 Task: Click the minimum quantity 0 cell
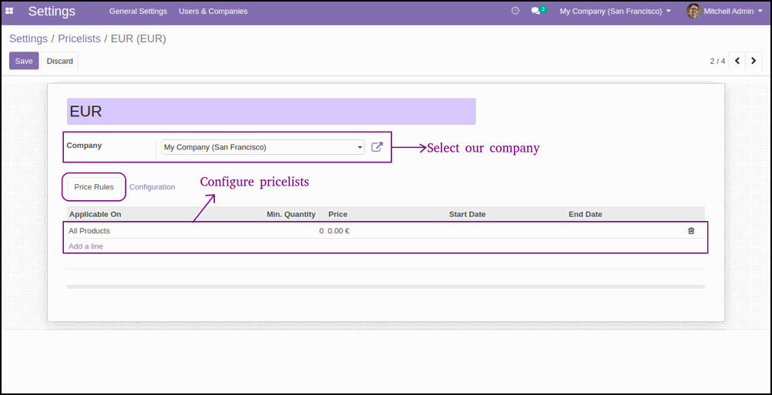coord(321,231)
